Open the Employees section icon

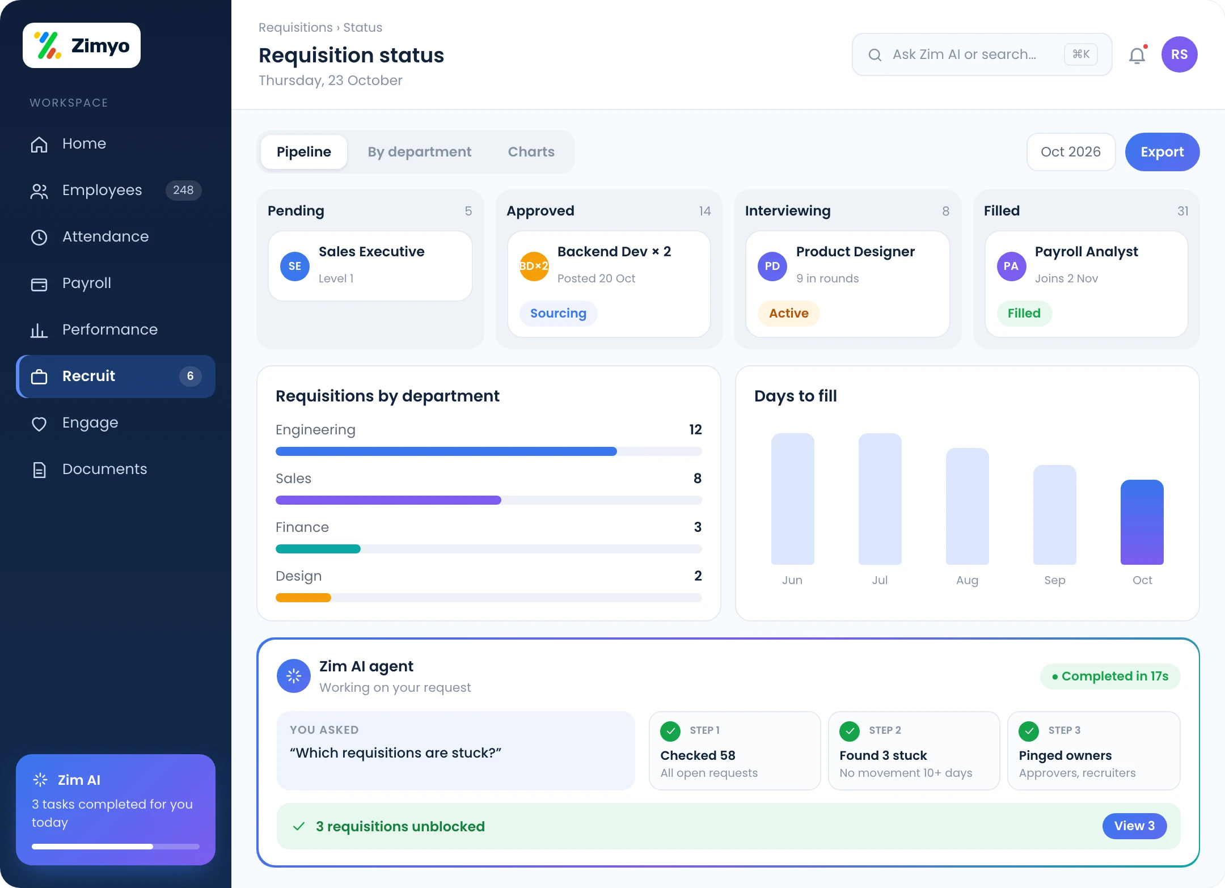(x=39, y=191)
